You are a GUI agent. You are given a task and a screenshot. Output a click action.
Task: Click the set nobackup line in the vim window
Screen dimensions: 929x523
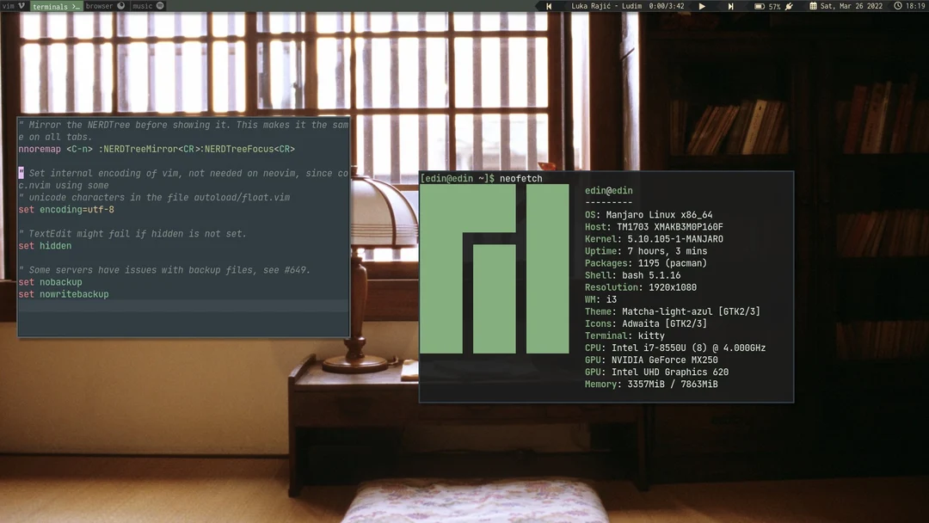coord(49,281)
